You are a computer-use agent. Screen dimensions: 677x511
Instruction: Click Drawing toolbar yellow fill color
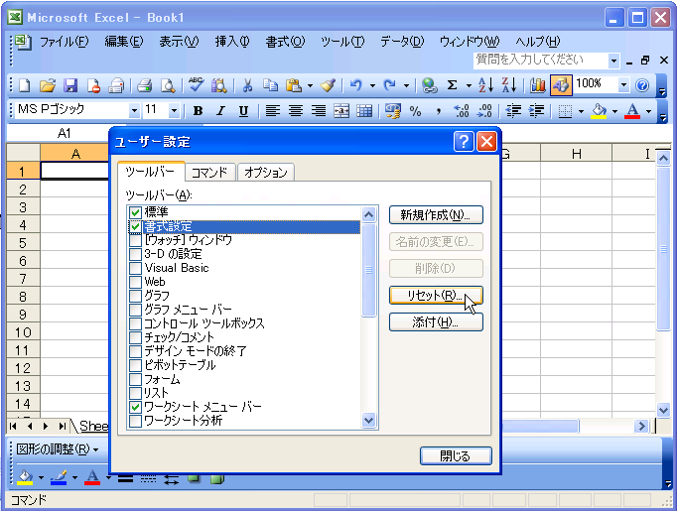(26, 477)
